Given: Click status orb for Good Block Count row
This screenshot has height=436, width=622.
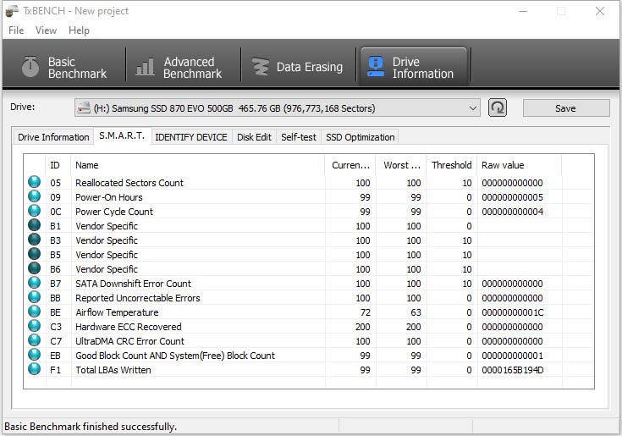Looking at the screenshot, I should click(35, 355).
